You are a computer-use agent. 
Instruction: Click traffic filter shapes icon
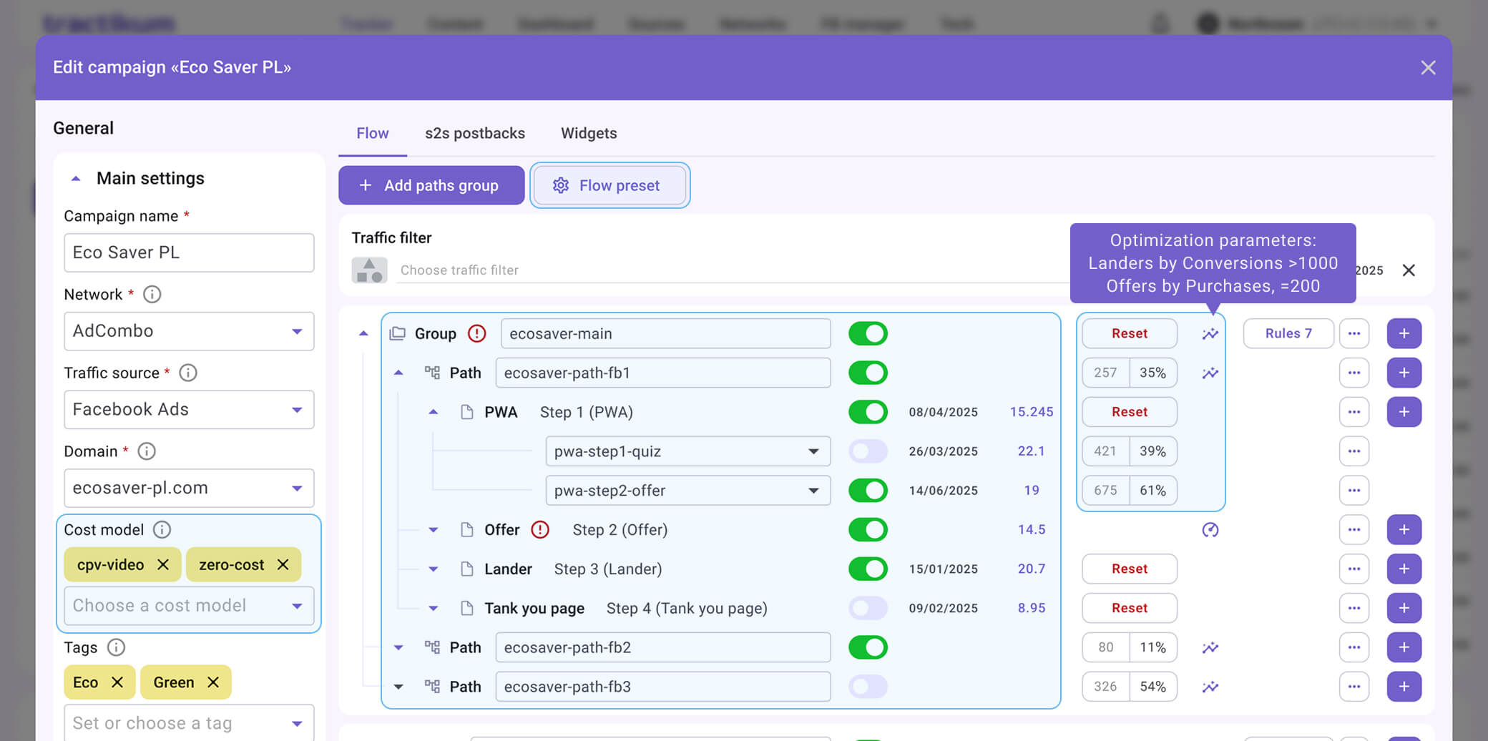[369, 270]
